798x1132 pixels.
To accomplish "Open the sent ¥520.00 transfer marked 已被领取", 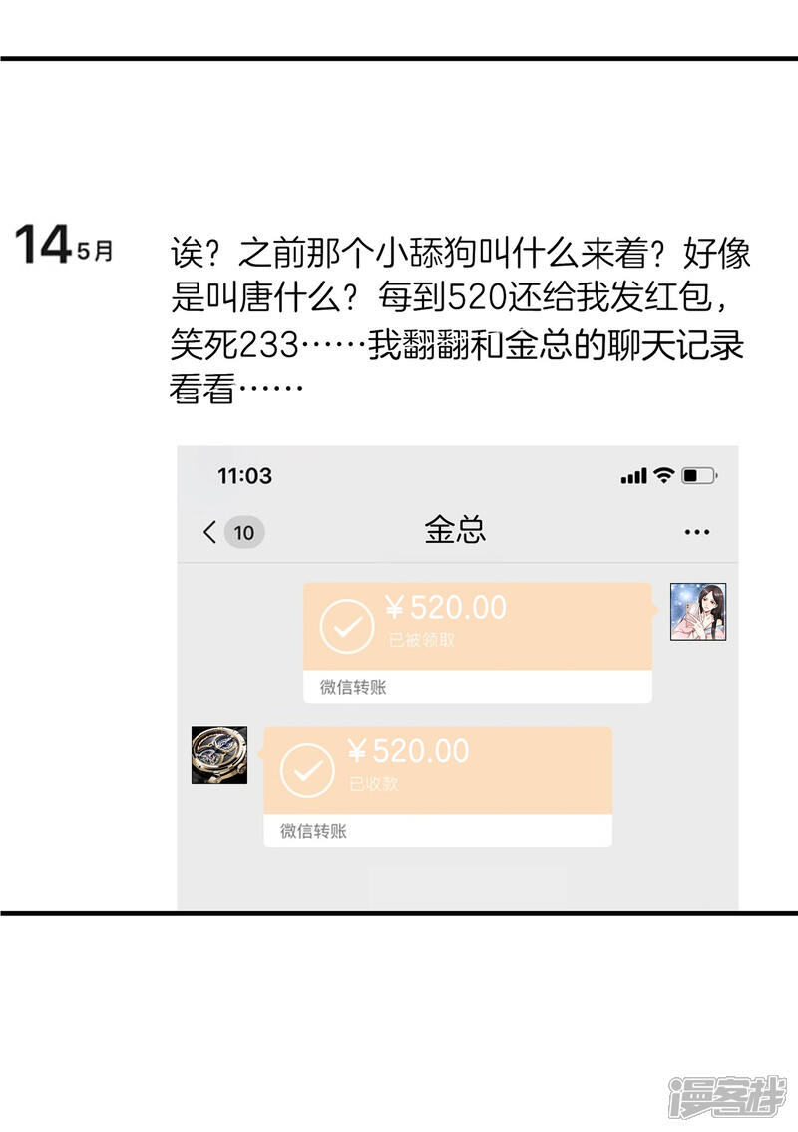I will [x=478, y=643].
